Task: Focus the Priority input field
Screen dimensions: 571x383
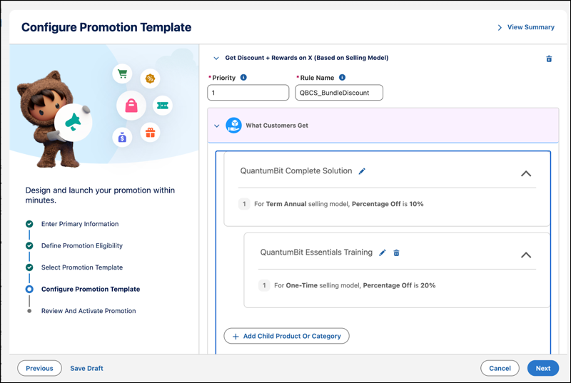Action: [248, 93]
